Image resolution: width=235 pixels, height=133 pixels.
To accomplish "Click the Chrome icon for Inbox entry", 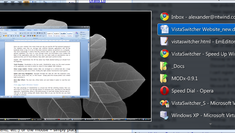I will point(164,17).
